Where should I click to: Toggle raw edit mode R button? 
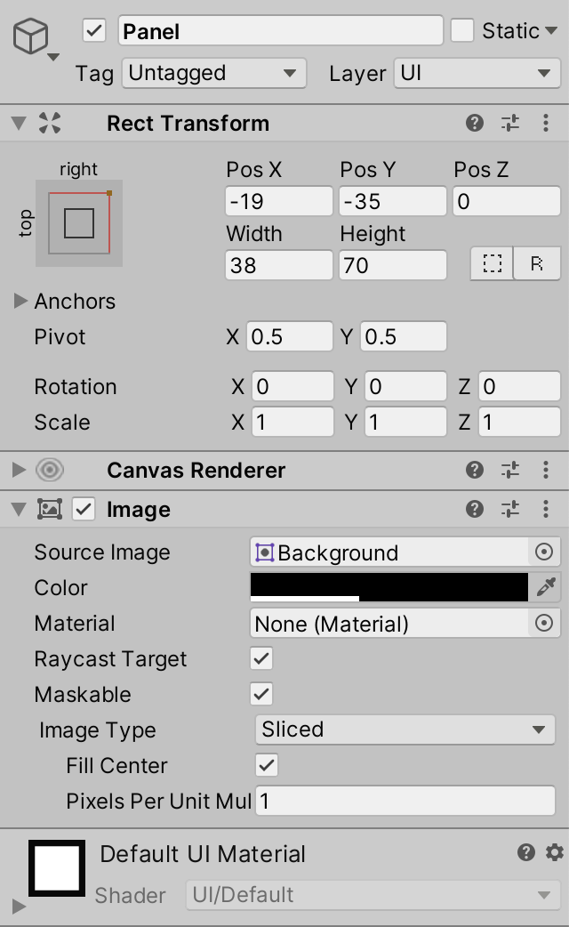point(537,264)
